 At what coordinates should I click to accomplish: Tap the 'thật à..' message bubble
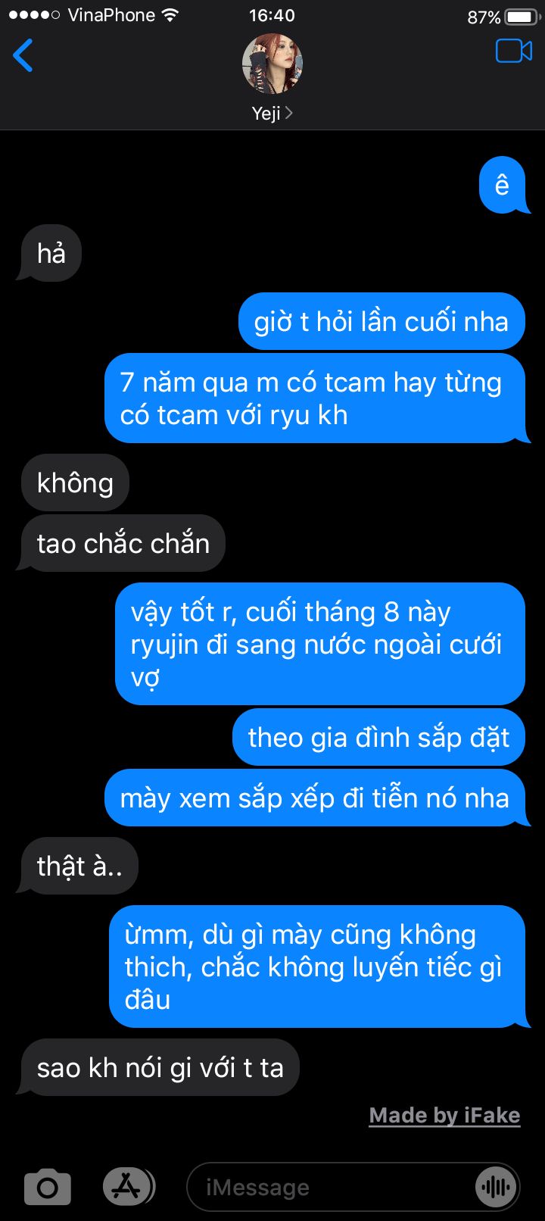coord(78,866)
